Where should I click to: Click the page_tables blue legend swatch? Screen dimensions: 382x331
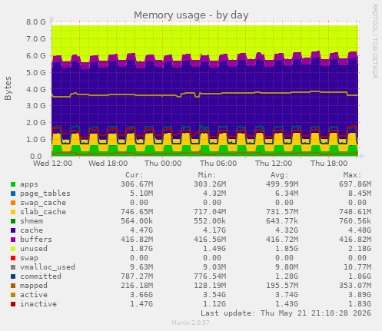pos(13,194)
